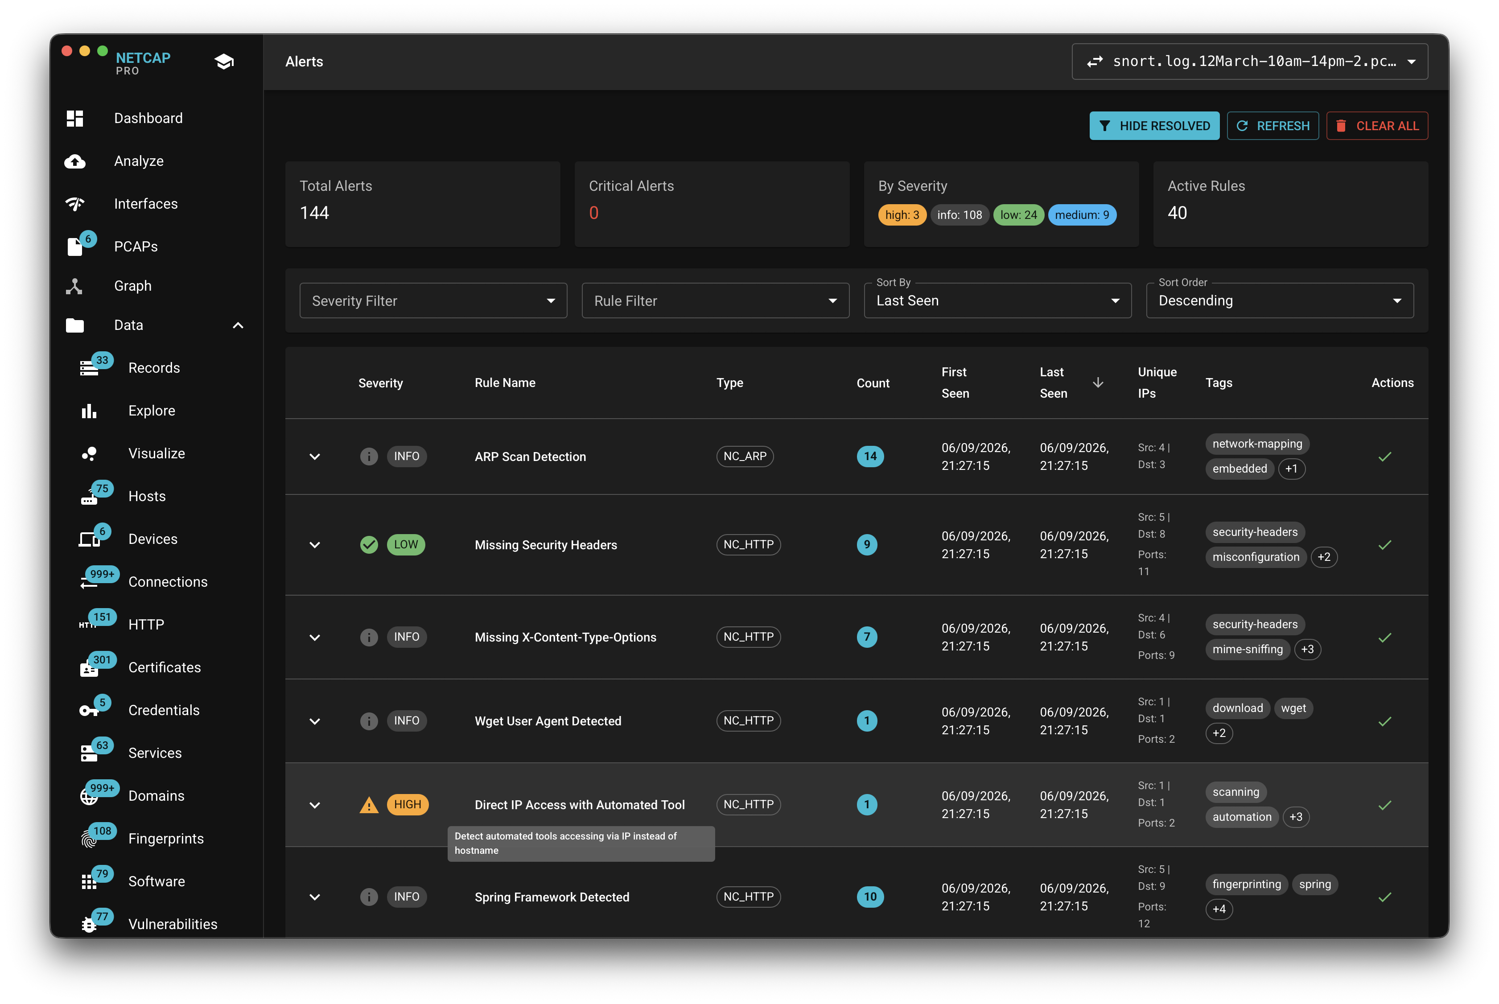Go to Dashboard menu item
This screenshot has width=1499, height=1004.
(x=156, y=119)
